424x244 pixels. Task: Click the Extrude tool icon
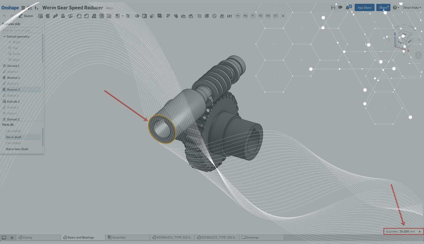40,16
